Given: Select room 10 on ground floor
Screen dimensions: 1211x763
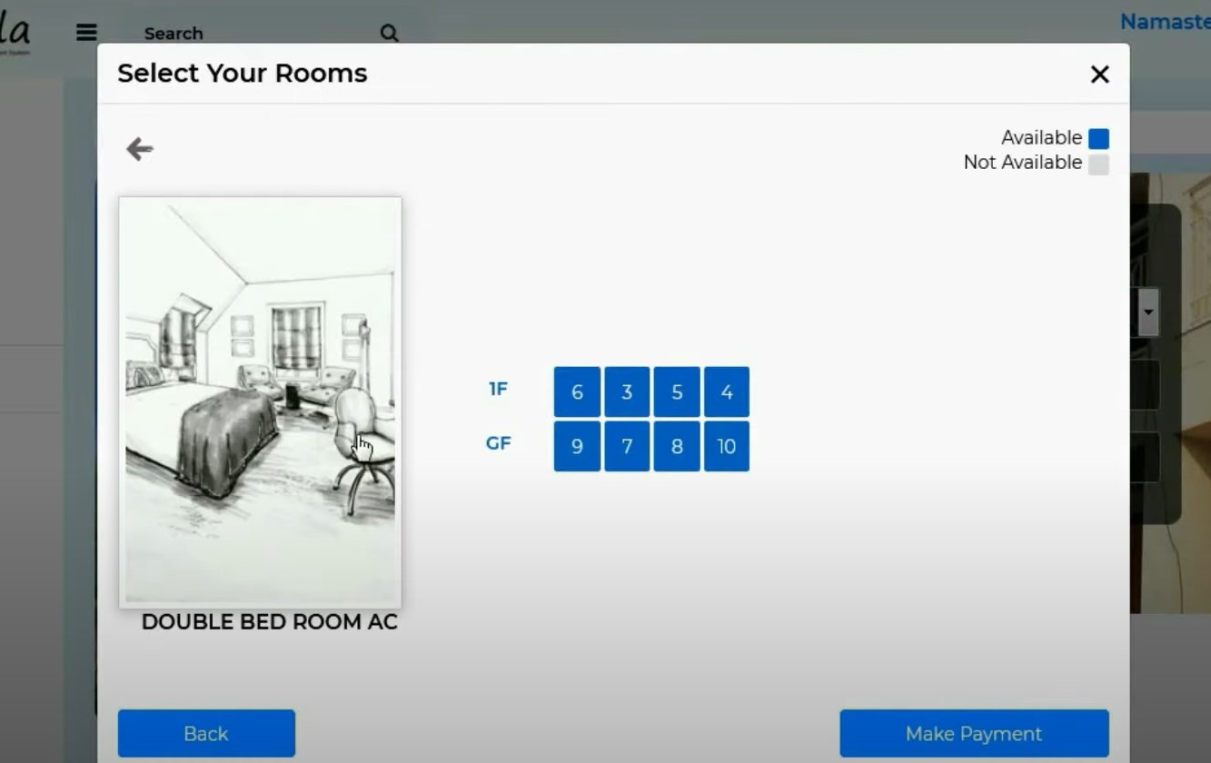Looking at the screenshot, I should pyautogui.click(x=726, y=446).
